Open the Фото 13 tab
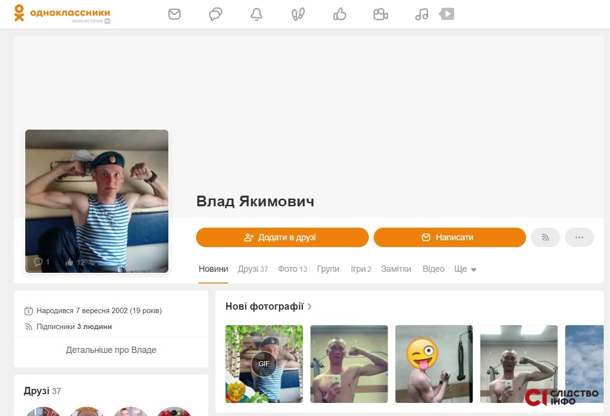Viewport: 610px width, 416px height. pyautogui.click(x=293, y=269)
